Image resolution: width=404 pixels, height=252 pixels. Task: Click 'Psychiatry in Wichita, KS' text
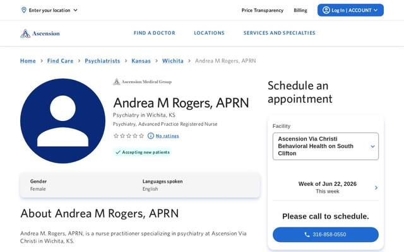tap(144, 115)
